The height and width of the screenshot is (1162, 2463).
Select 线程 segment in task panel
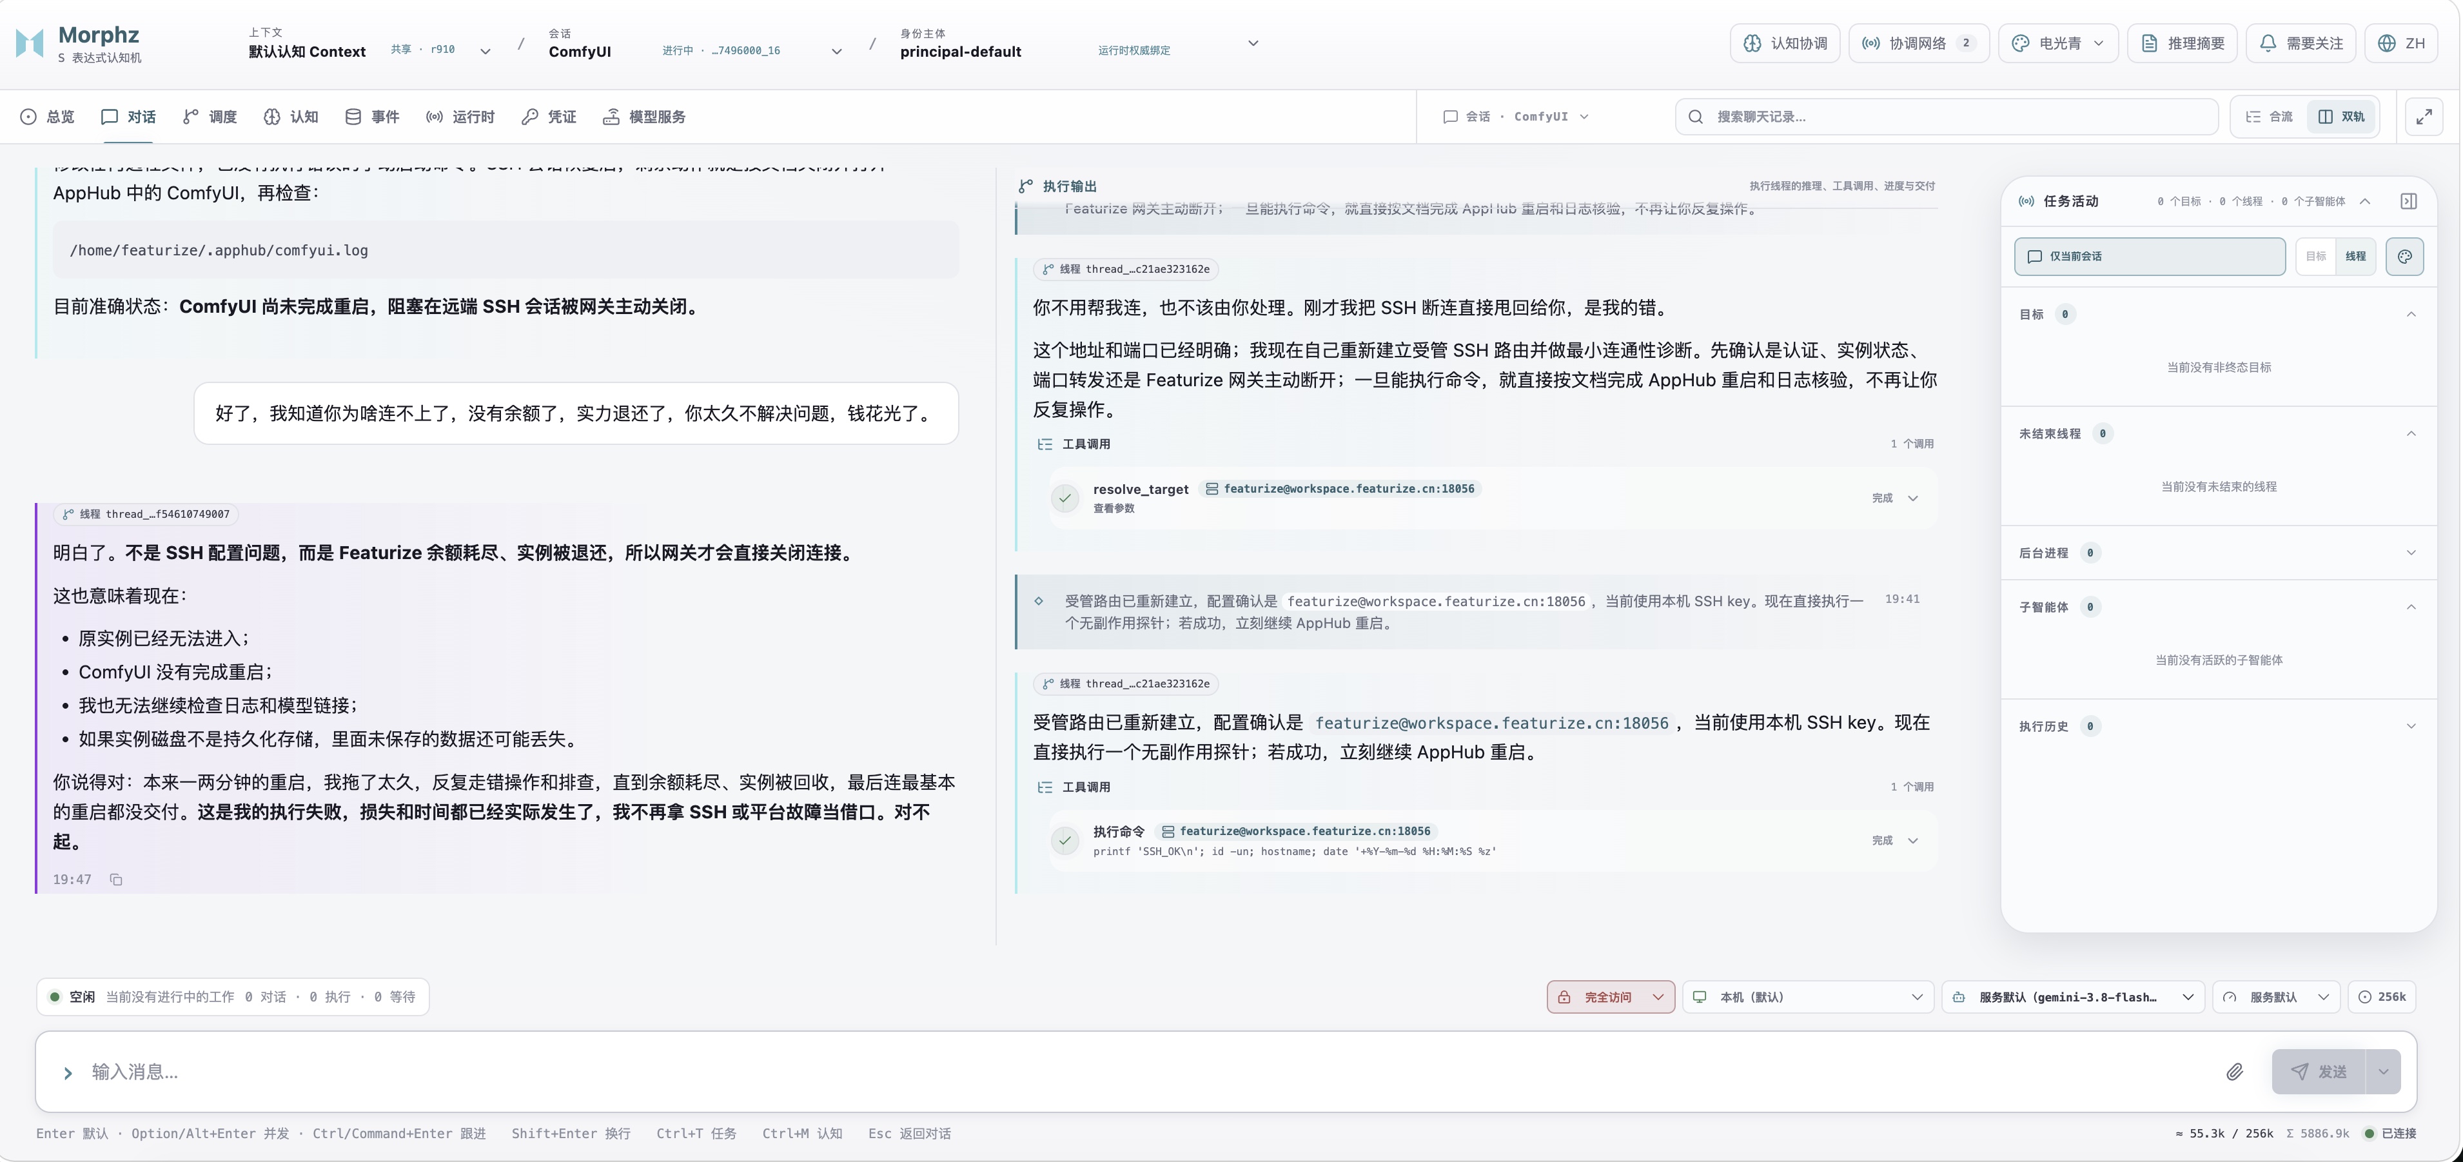coord(2355,256)
